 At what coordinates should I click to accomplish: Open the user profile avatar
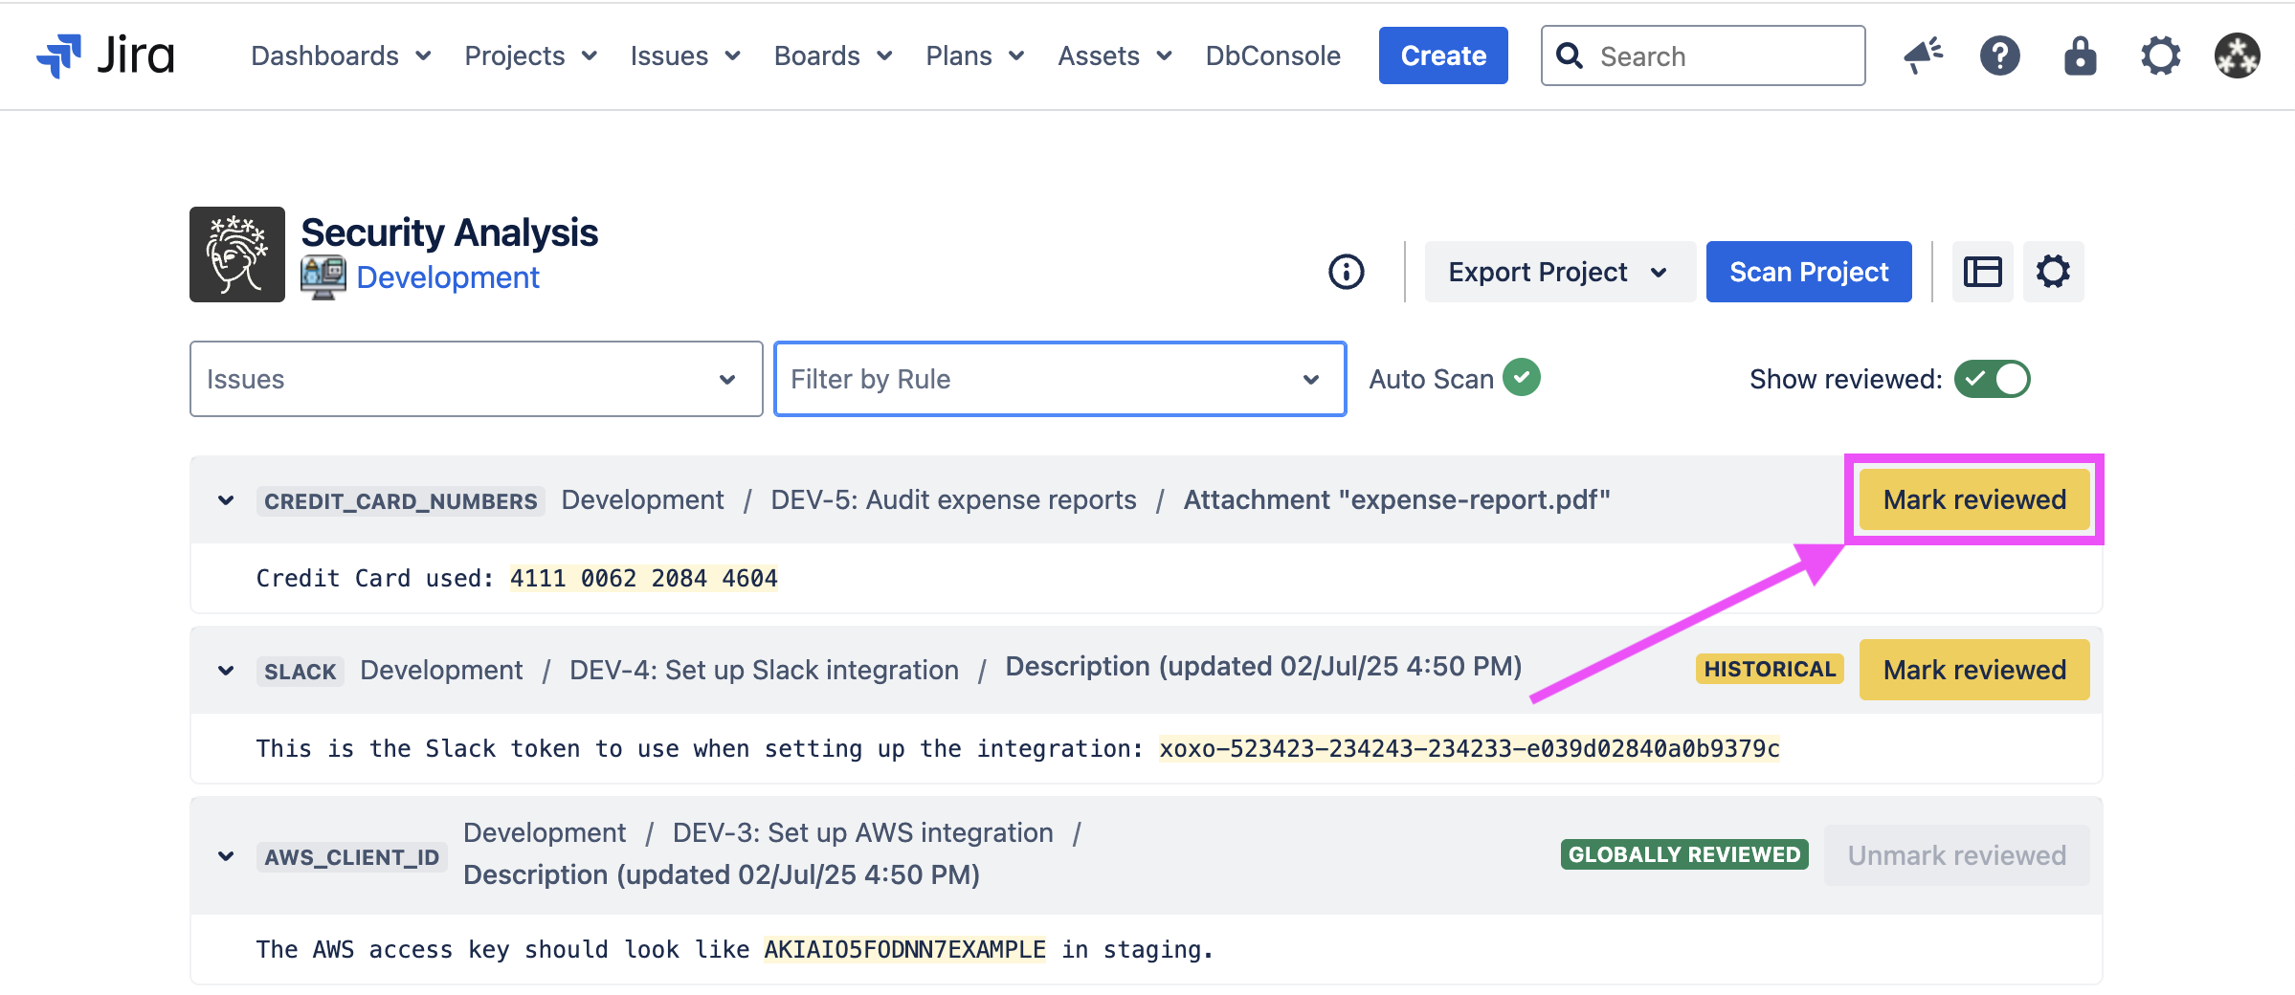pyautogui.click(x=2237, y=55)
